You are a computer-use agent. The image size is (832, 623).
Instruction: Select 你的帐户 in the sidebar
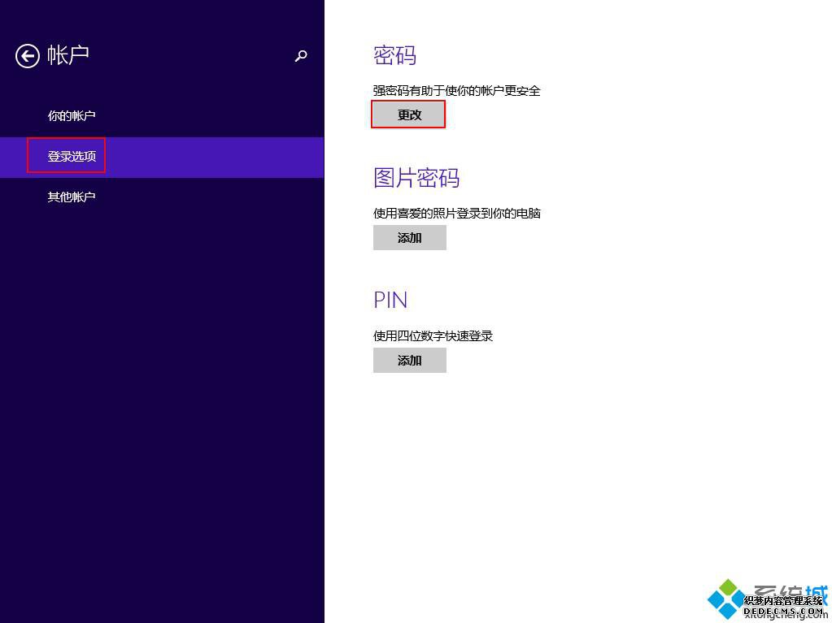tap(72, 115)
